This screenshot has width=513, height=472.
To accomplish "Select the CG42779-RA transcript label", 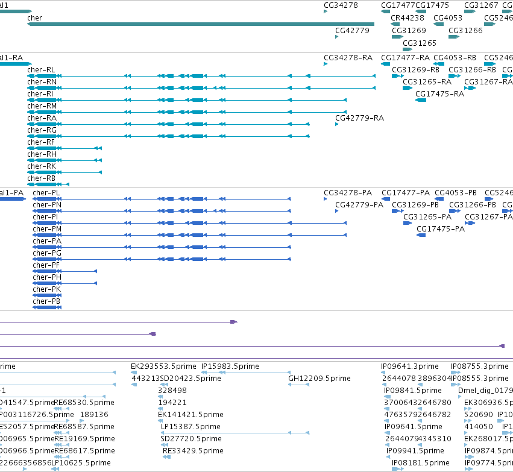I will coord(359,118).
